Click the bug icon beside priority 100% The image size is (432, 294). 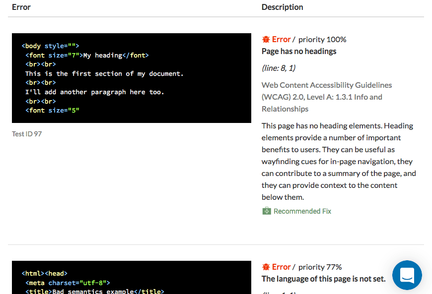[266, 39]
